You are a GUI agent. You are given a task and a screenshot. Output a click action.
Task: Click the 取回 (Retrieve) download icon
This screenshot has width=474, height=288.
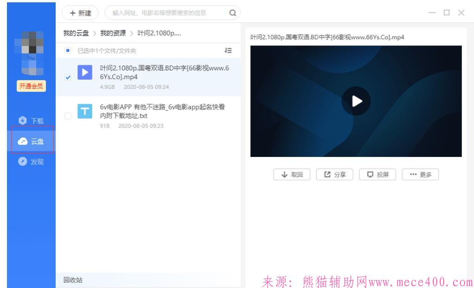pos(291,174)
